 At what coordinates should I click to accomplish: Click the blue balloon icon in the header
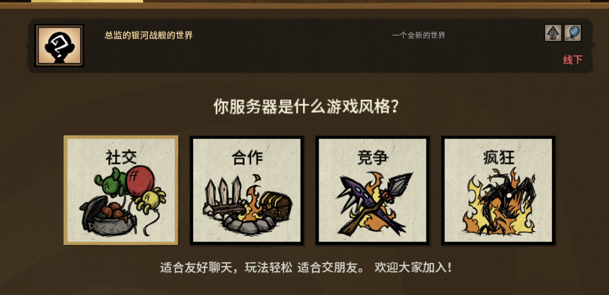pos(573,33)
